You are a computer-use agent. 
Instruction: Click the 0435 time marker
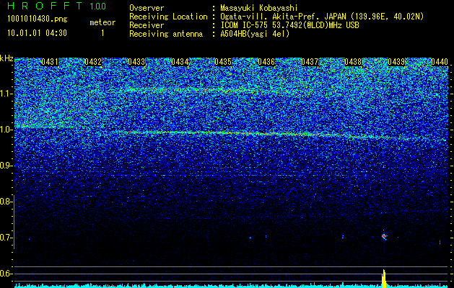pos(223,62)
